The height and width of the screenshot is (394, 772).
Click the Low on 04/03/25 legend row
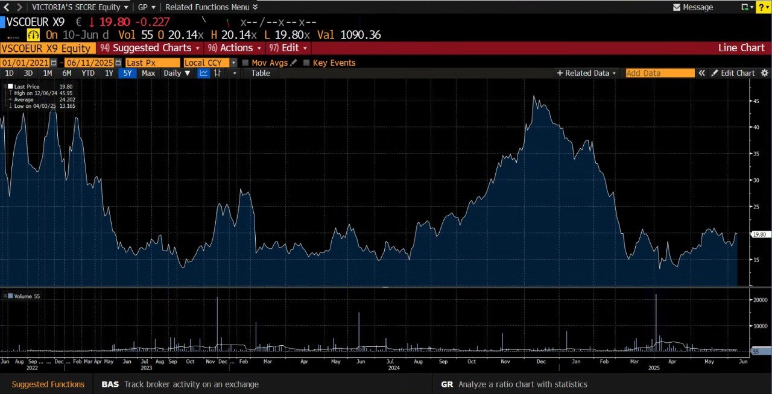[42, 106]
